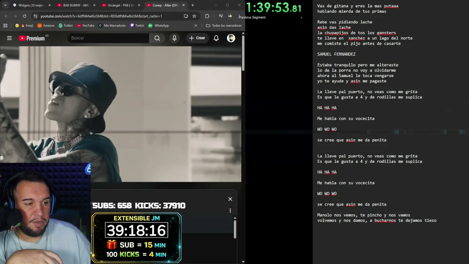Click the line 'asin das lache'
469x264 pixels.
pyautogui.click(x=334, y=27)
